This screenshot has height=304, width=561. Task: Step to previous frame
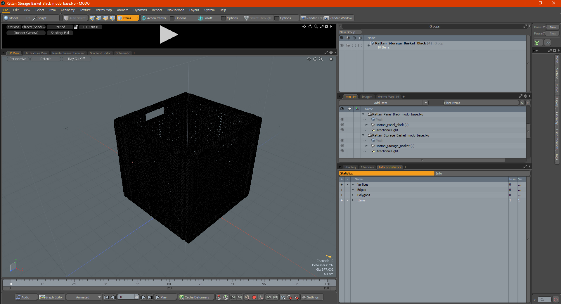pyautogui.click(x=113, y=297)
